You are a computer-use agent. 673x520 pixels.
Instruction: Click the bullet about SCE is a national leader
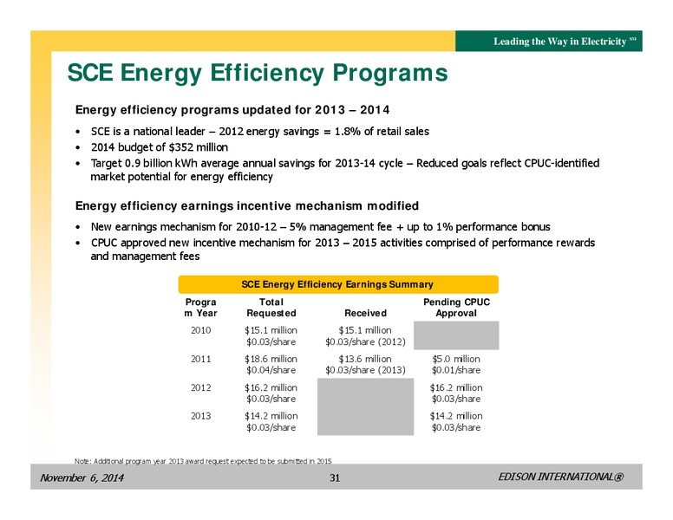coord(259,131)
